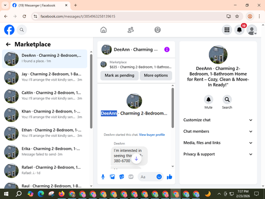
Task: Navigate back with Chrome back arrow
Action: pyautogui.click(x=6, y=16)
